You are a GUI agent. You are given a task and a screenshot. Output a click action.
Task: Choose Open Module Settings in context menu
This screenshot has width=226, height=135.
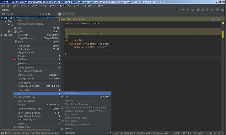point(37,113)
